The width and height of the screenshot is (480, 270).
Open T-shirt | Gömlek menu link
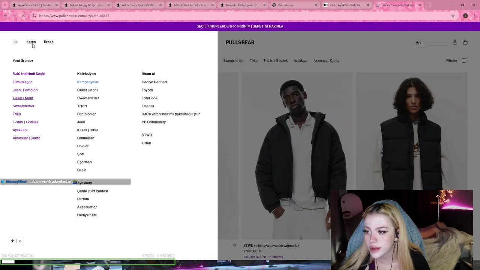25,122
